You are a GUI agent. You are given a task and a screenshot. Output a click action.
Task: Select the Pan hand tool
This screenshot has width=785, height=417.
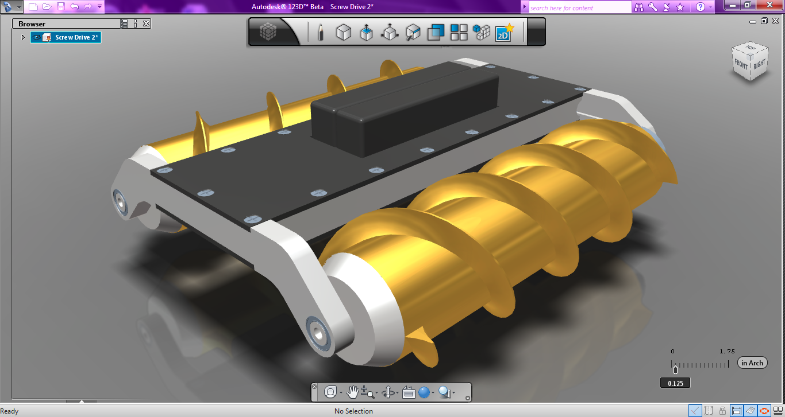[353, 392]
